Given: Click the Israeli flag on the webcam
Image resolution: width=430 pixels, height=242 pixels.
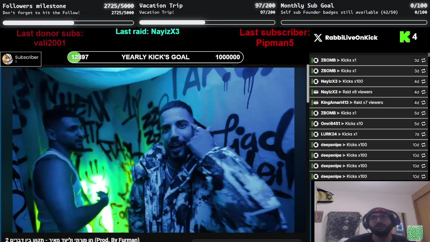Looking at the screenshot, I should pyautogui.click(x=325, y=195).
